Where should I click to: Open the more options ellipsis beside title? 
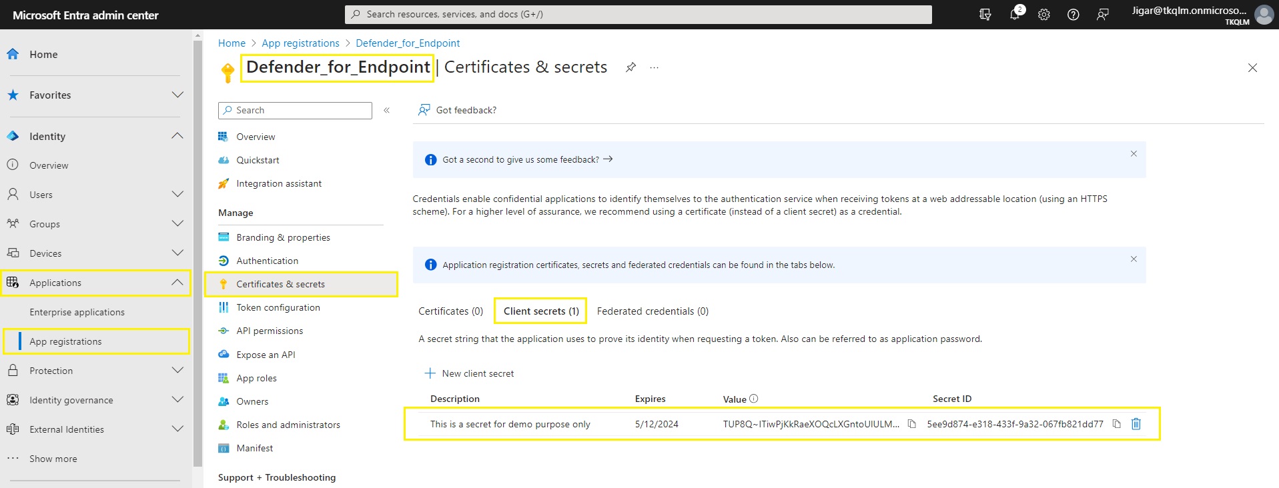point(655,67)
